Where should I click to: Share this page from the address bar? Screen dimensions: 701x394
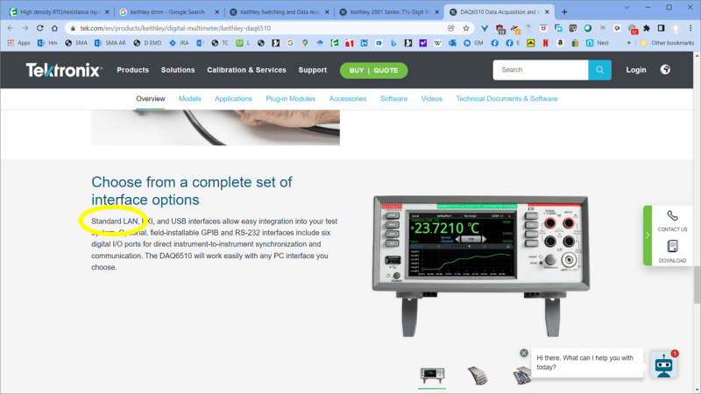pos(451,28)
